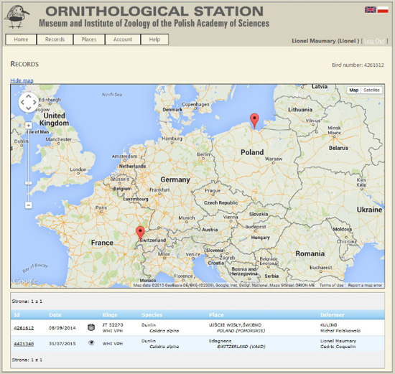Go to the Help menu item
395x374 pixels.
pyautogui.click(x=154, y=39)
